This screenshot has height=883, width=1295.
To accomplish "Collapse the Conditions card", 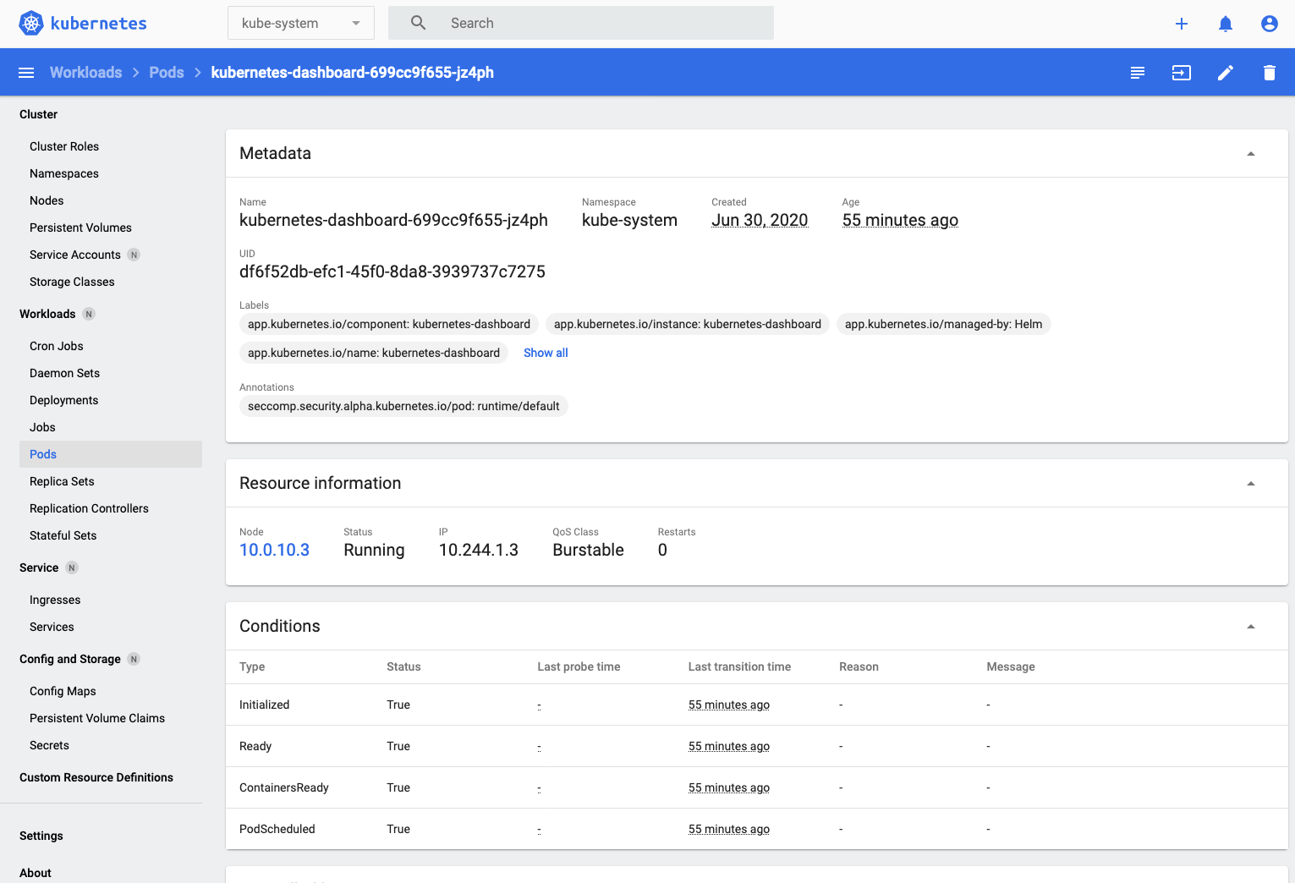I will (1251, 627).
